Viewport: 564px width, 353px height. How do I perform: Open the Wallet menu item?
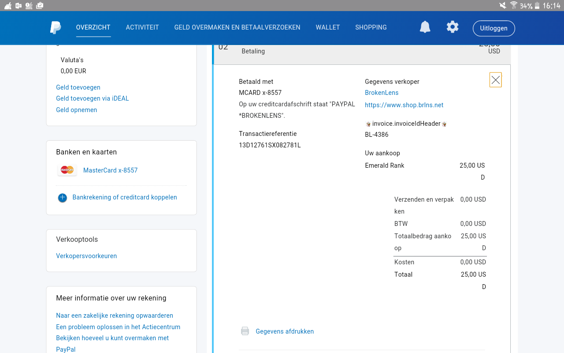click(x=328, y=27)
